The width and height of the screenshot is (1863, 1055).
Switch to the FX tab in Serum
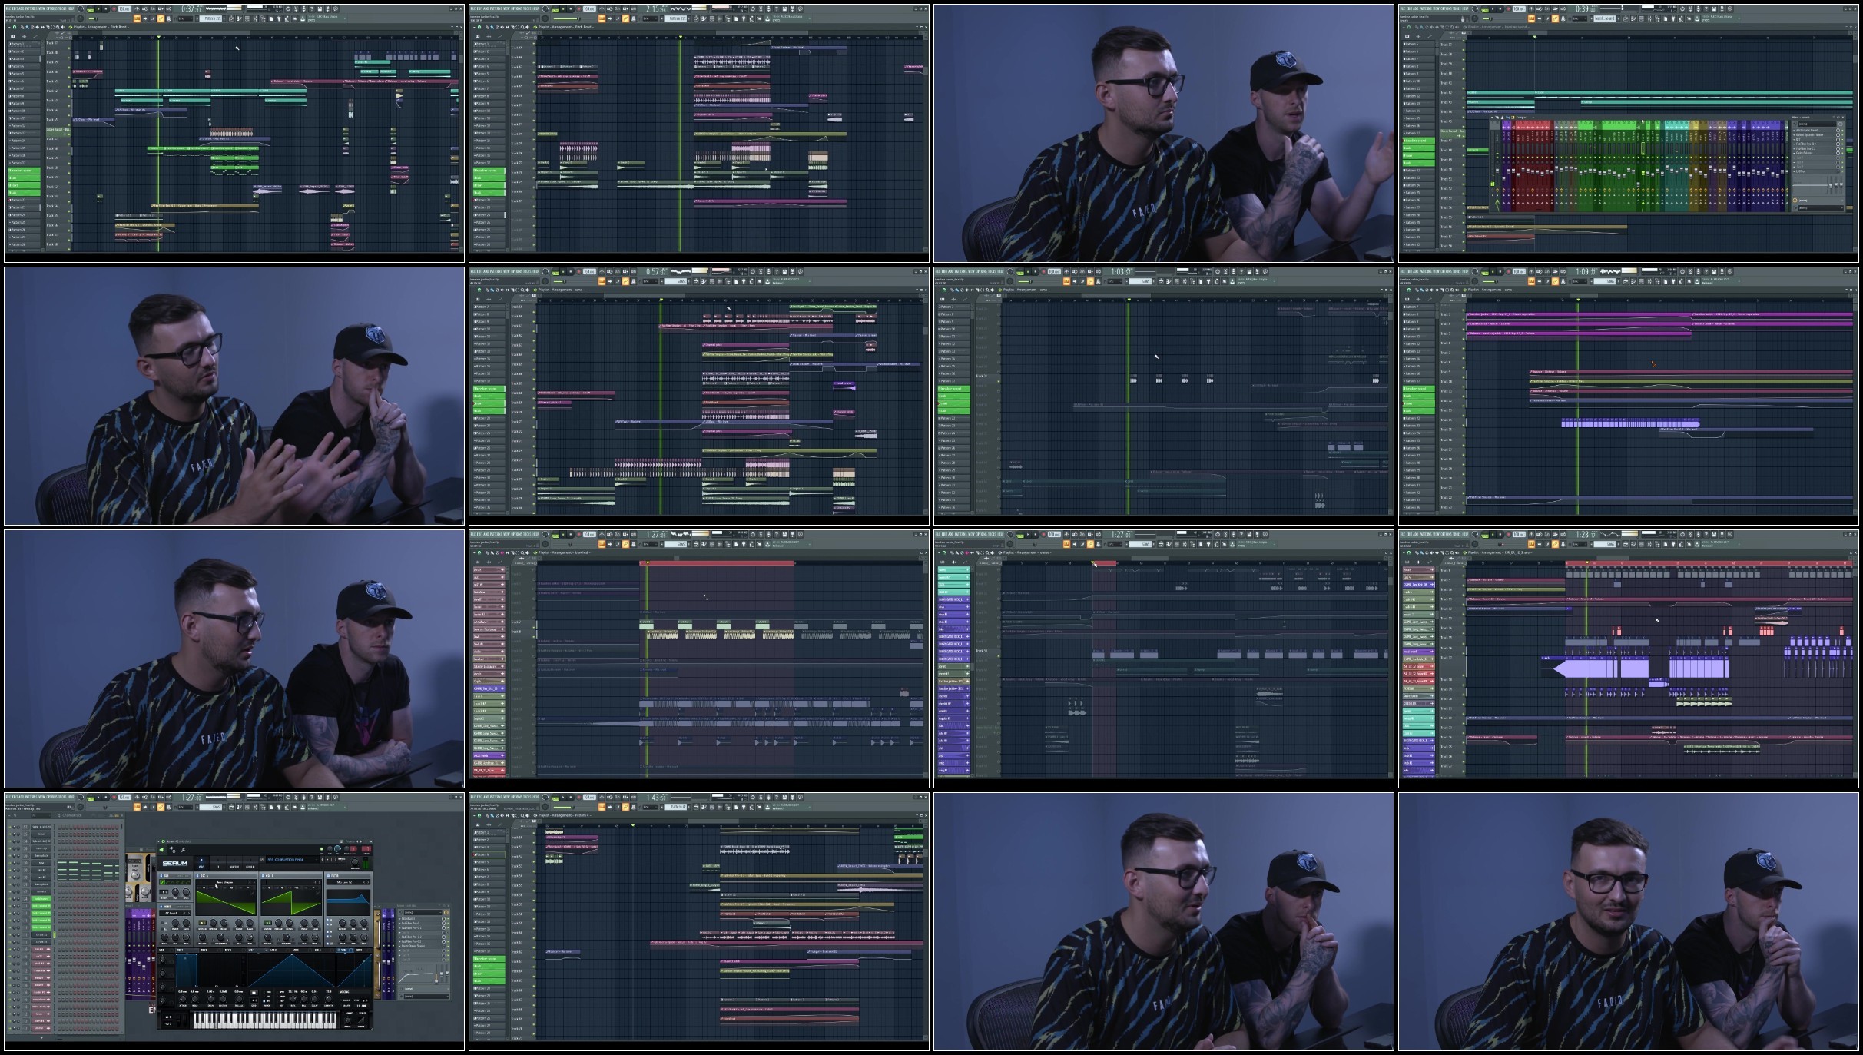click(217, 864)
